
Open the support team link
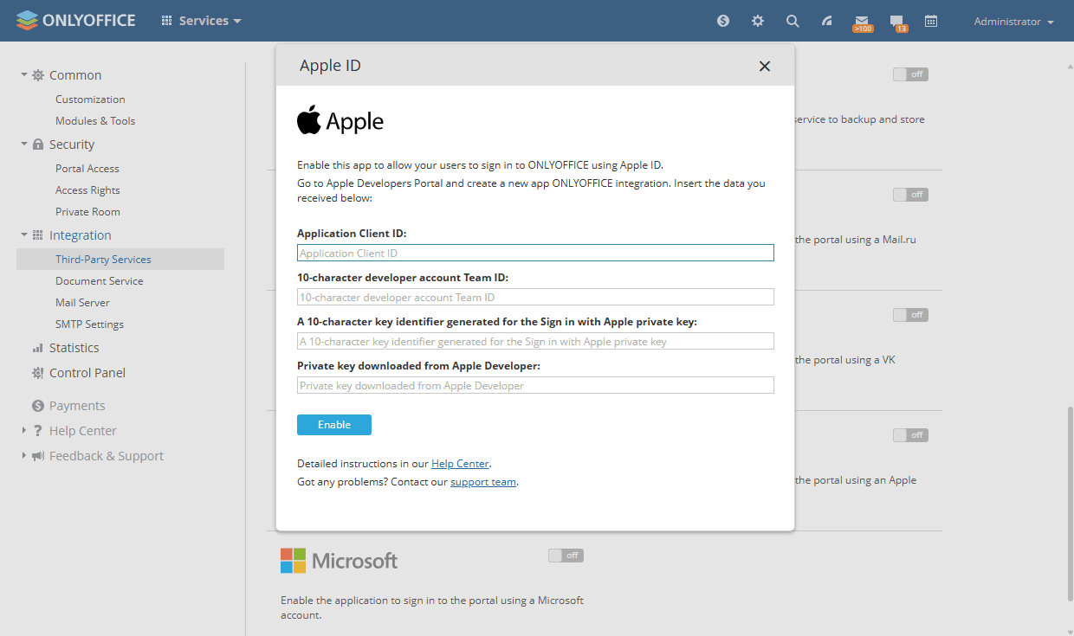pos(483,482)
